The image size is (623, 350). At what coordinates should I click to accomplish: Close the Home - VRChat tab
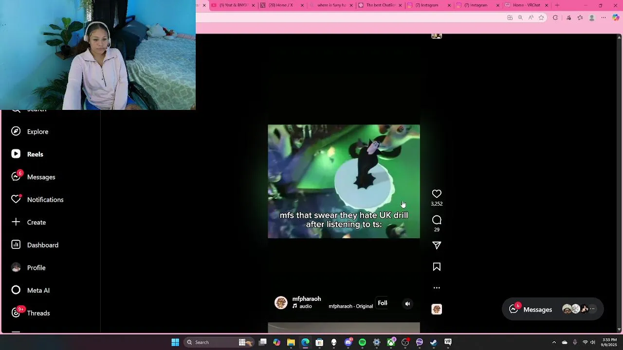[547, 5]
